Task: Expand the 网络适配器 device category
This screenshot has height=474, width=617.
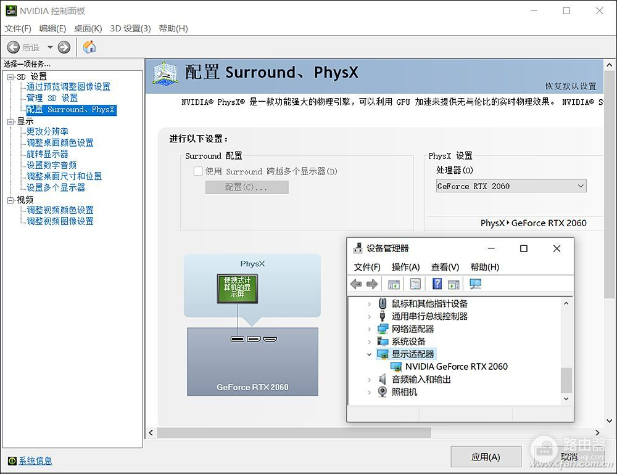Action: (x=370, y=329)
